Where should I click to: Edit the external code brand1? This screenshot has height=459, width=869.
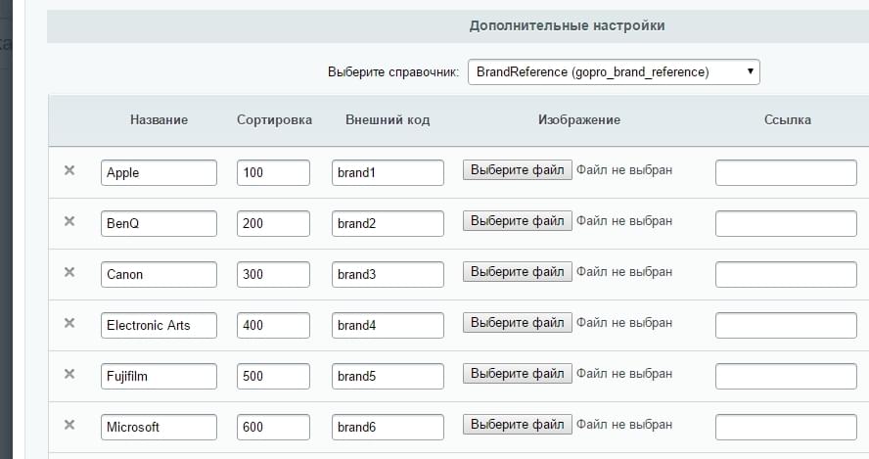pyautogui.click(x=388, y=173)
